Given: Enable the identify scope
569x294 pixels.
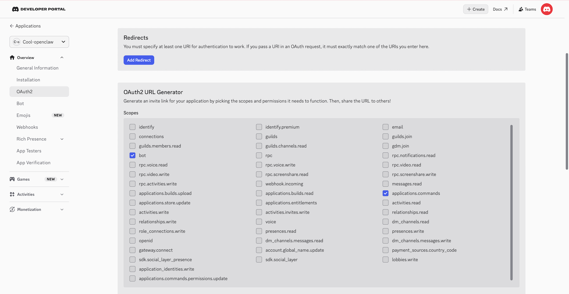Looking at the screenshot, I should [x=132, y=127].
